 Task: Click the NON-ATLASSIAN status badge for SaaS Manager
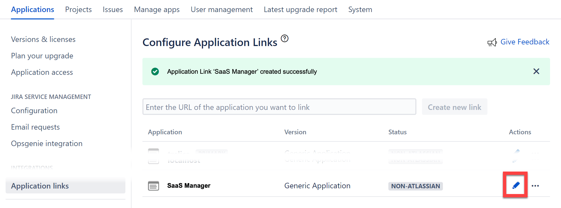pyautogui.click(x=416, y=186)
